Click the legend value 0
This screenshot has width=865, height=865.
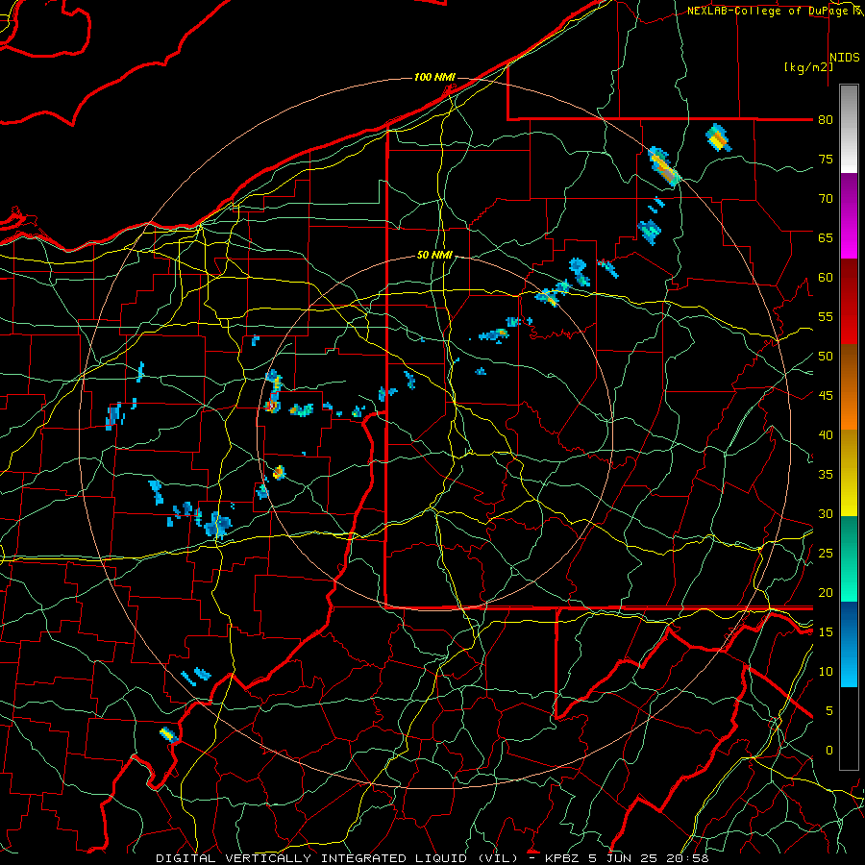829,751
